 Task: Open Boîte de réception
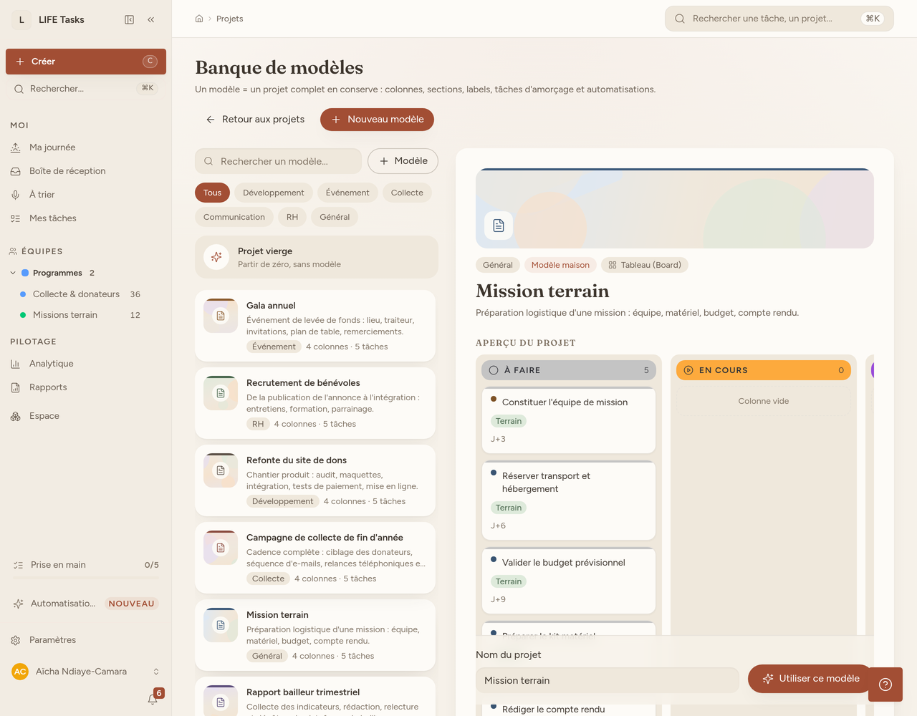86,171
